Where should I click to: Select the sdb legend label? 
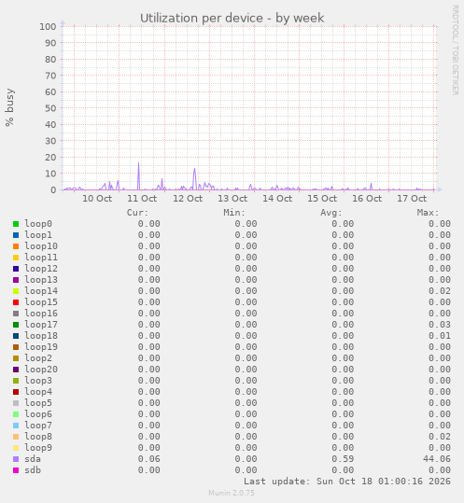pyautogui.click(x=33, y=470)
